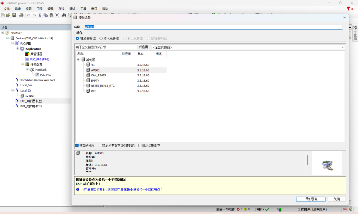Select PLC_PRG (PRG) in device tree
Screen dimensions: 358x214
[x=39, y=59]
